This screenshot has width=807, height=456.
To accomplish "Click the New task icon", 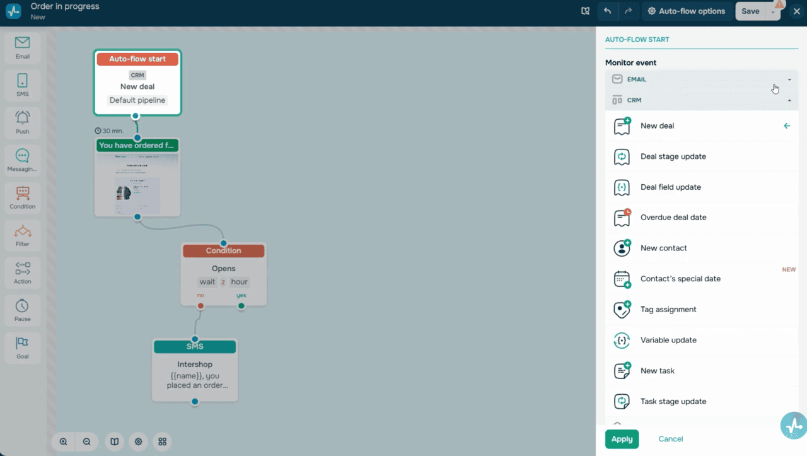I will (x=622, y=371).
